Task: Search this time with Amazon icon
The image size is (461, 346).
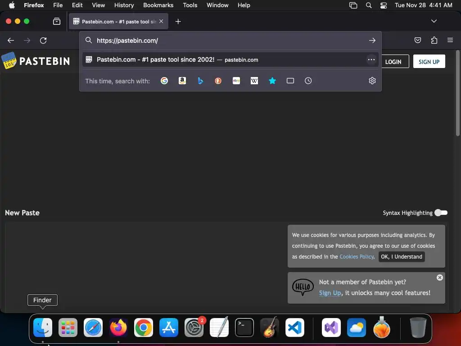Action: pos(182,81)
